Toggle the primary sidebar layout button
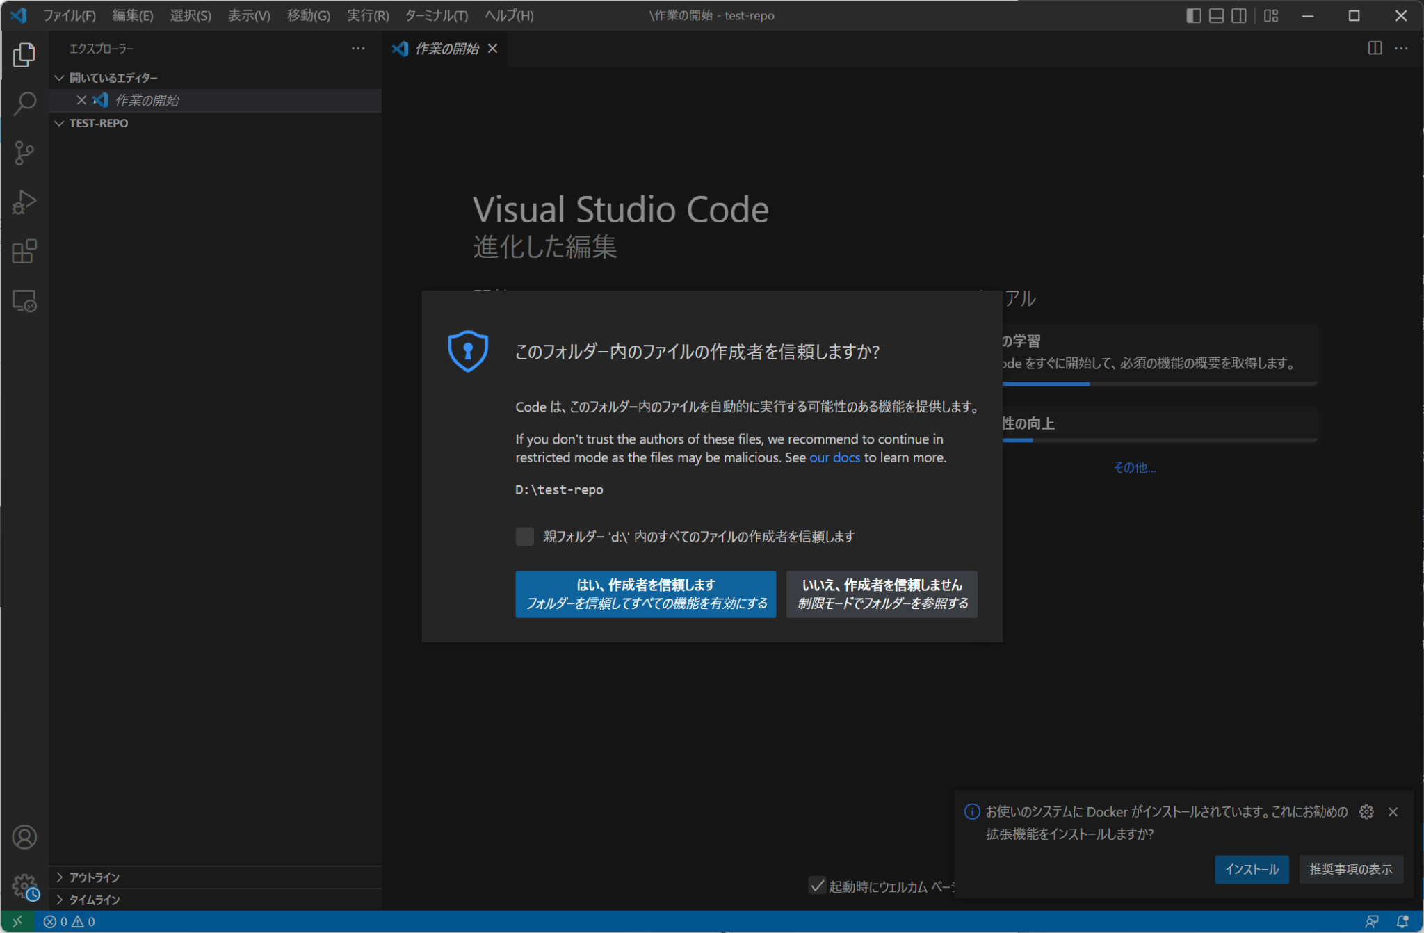The image size is (1424, 933). (1193, 15)
